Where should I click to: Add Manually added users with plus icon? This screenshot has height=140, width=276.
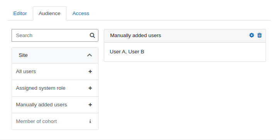(x=90, y=105)
